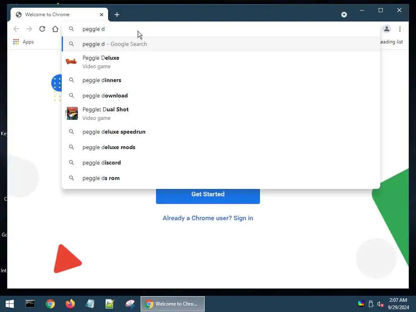Select "peggle deluxe mods" suggestion
Image resolution: width=416 pixels, height=312 pixels.
click(x=221, y=147)
